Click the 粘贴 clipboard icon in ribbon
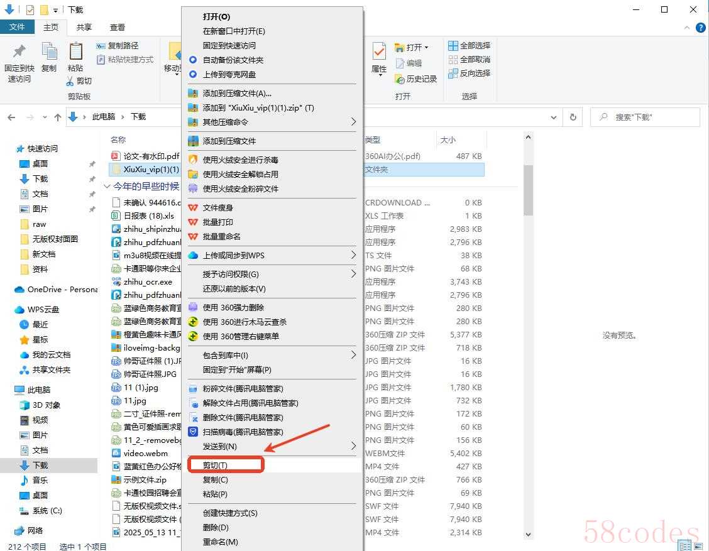Image resolution: width=709 pixels, height=551 pixels. click(75, 52)
